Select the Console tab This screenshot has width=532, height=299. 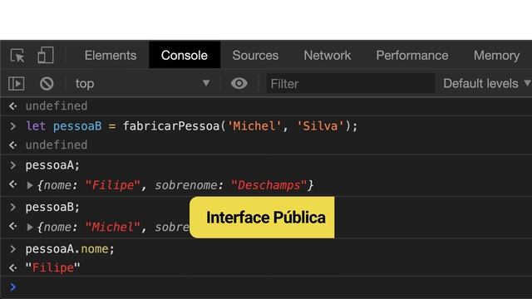pos(185,56)
